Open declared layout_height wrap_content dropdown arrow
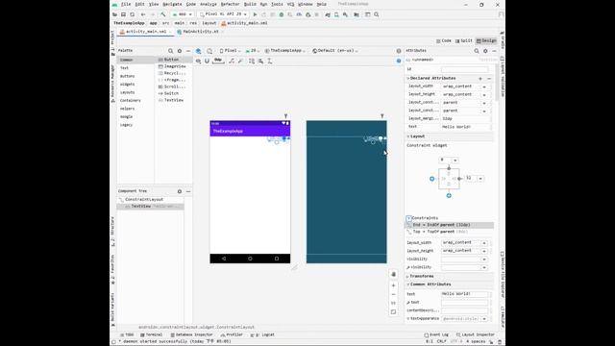615x346 pixels. [484, 94]
